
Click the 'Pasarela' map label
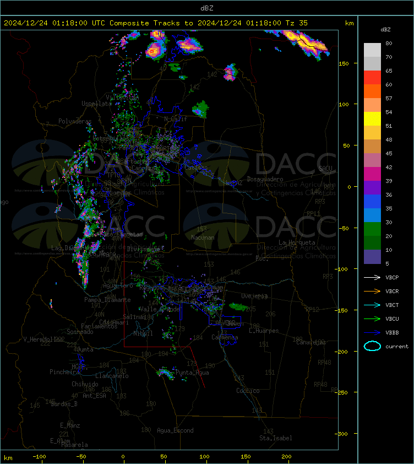pyautogui.click(x=74, y=445)
